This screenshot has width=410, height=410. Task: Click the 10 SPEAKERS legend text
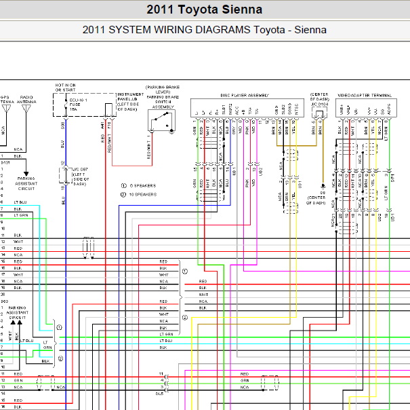click(143, 195)
